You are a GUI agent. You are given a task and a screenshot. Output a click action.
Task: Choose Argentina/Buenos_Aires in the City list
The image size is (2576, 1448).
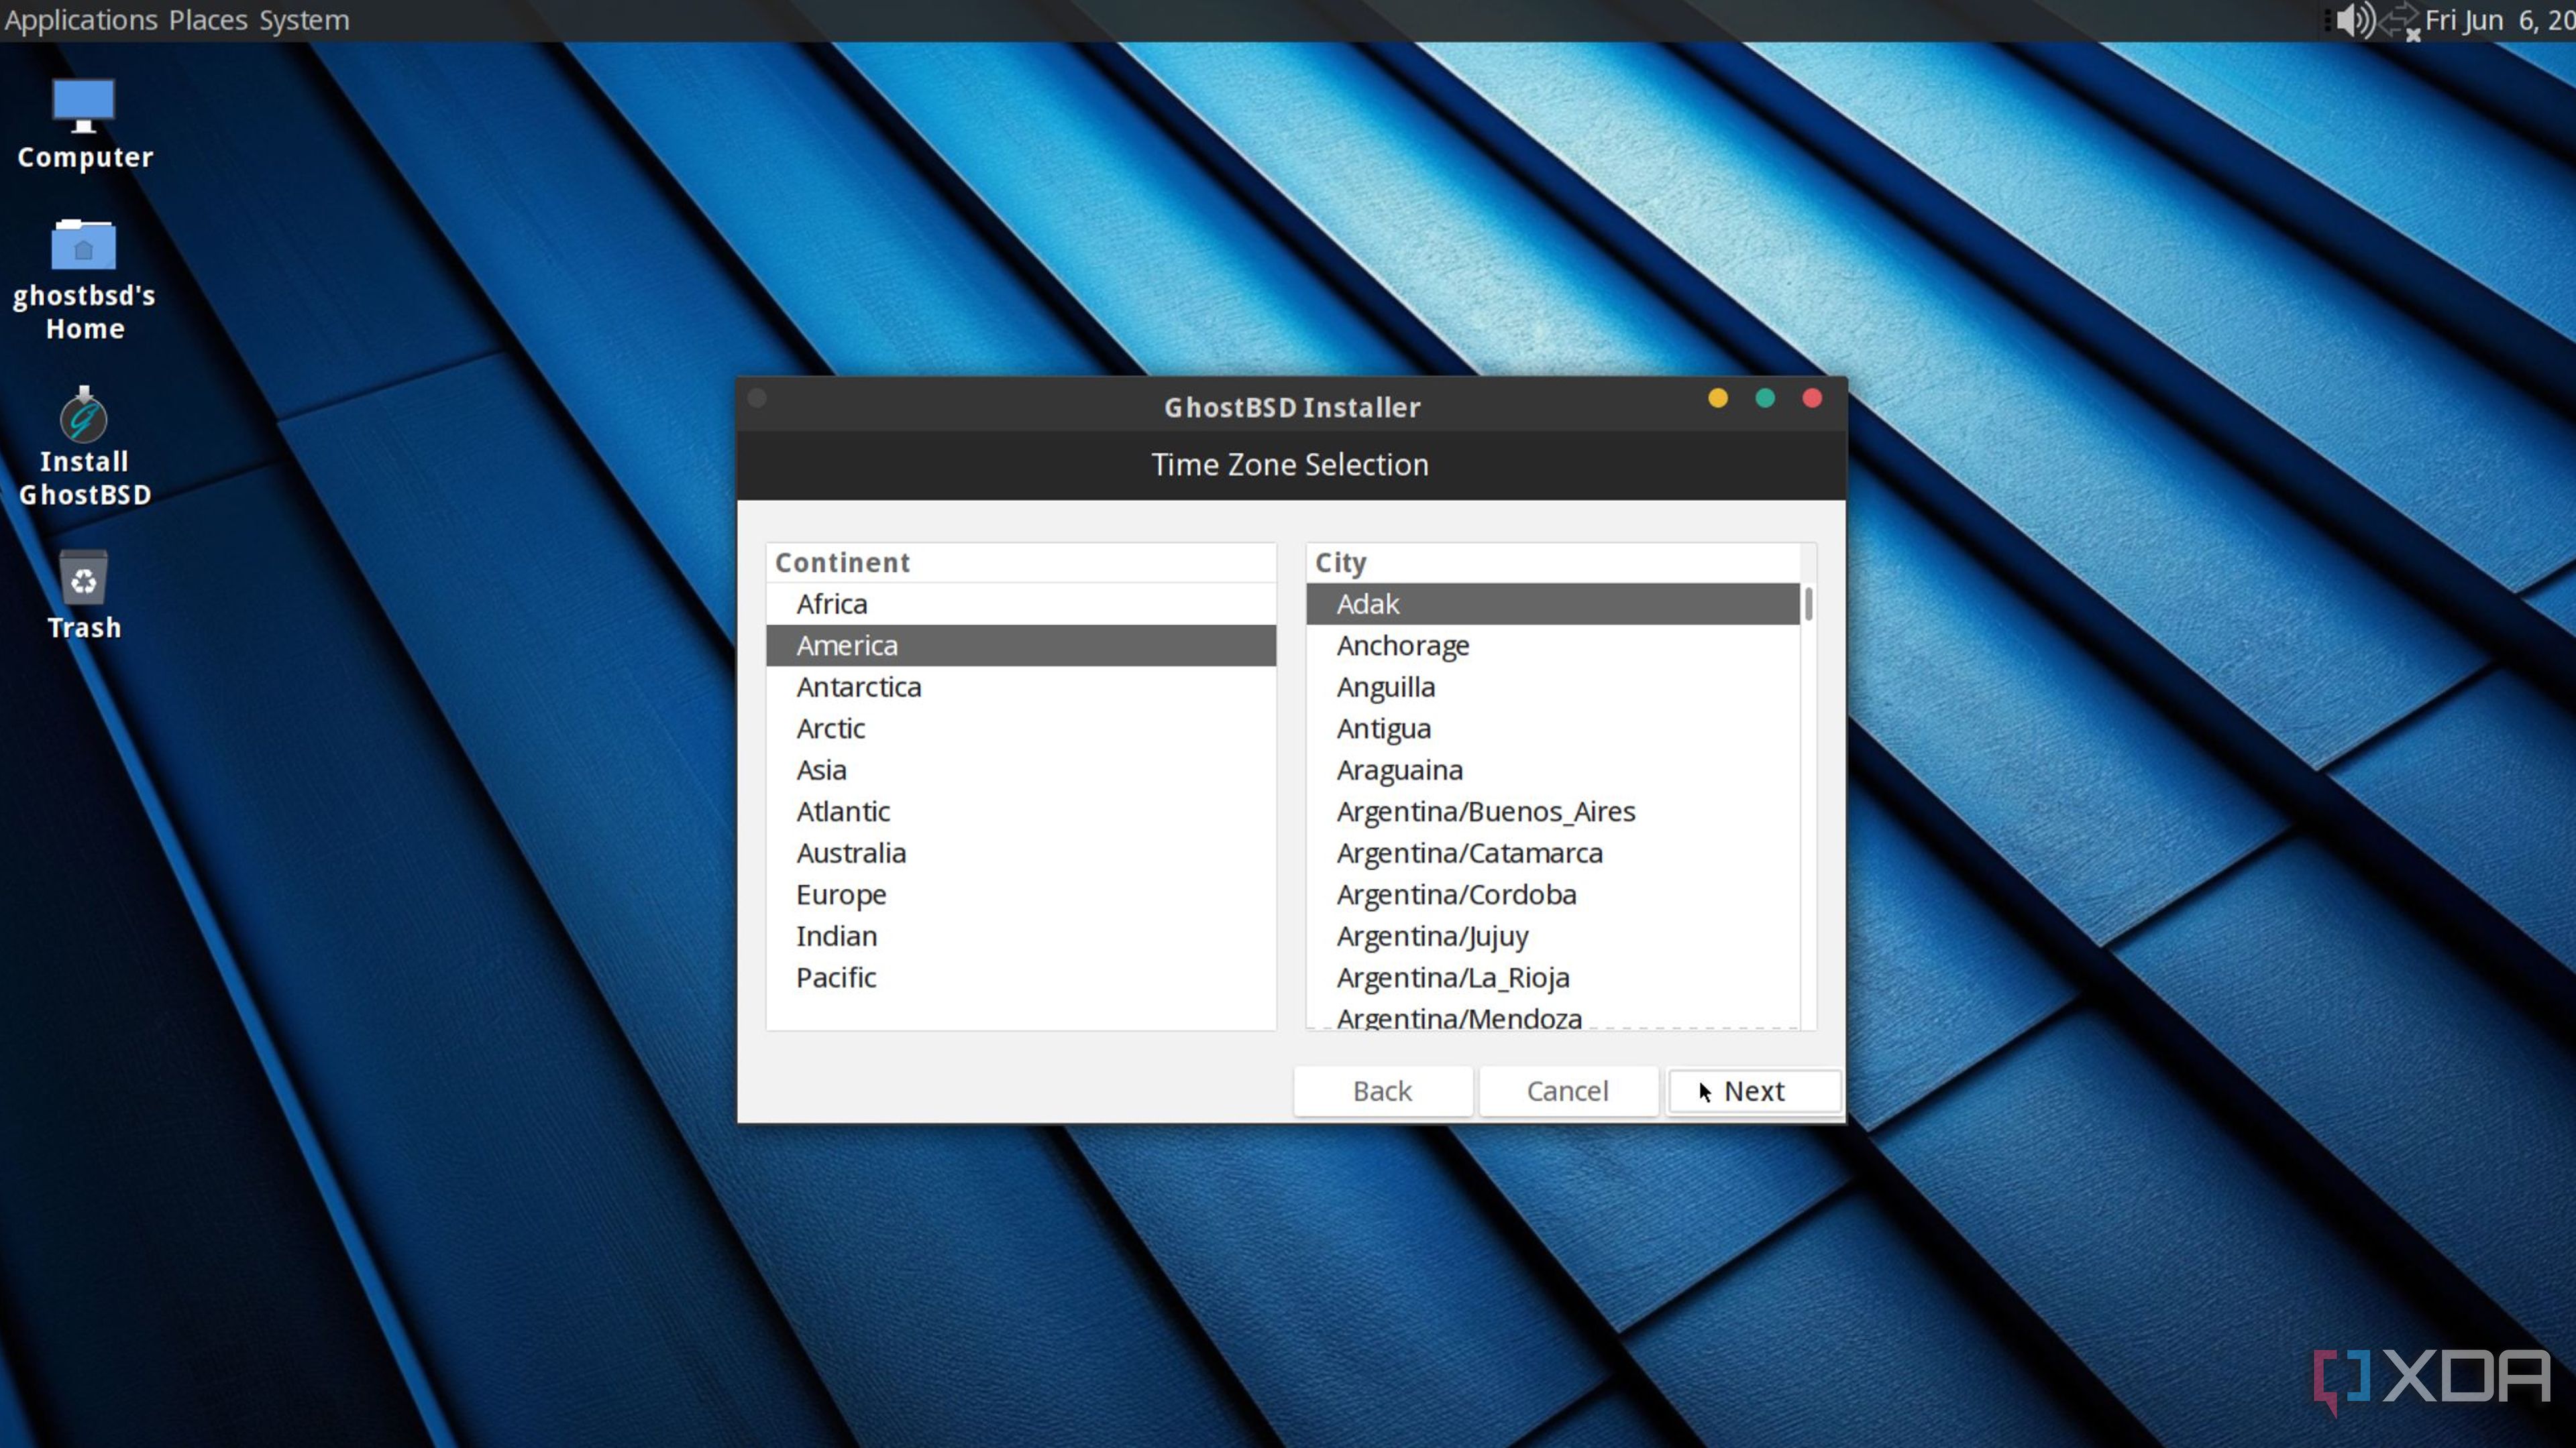coord(1486,811)
